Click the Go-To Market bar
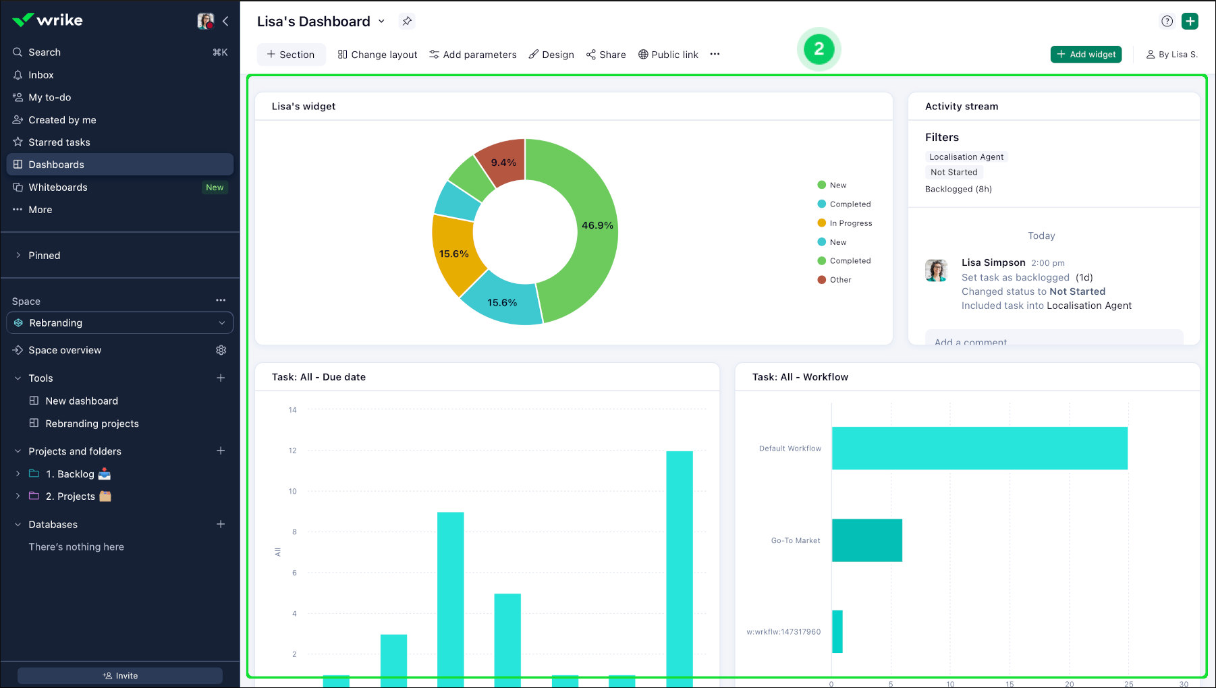Screen dimensions: 1216x688 point(867,540)
